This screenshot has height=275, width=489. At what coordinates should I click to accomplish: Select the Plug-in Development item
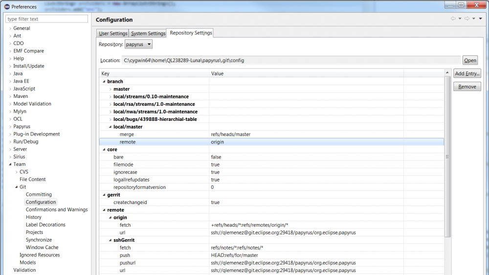[x=37, y=134]
